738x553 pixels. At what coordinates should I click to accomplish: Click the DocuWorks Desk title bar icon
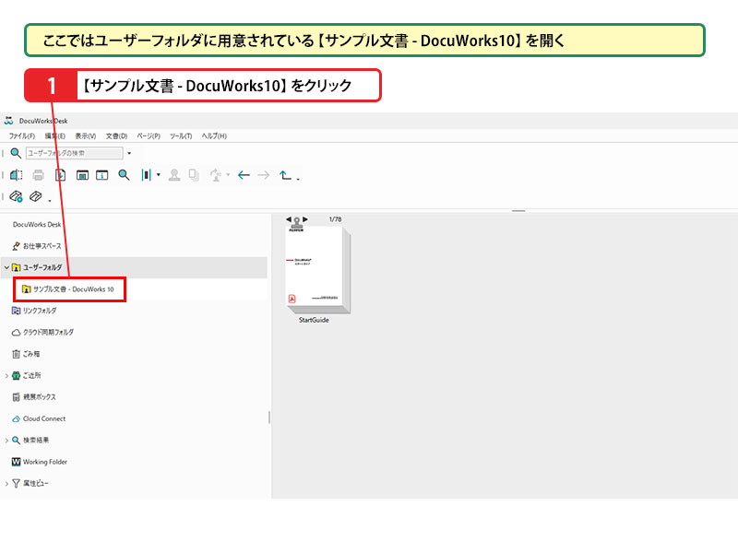tap(9, 121)
